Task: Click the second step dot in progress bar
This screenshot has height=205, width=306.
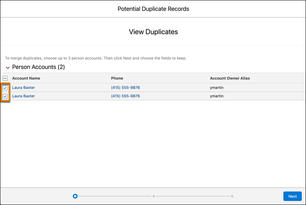Action: coord(154,196)
